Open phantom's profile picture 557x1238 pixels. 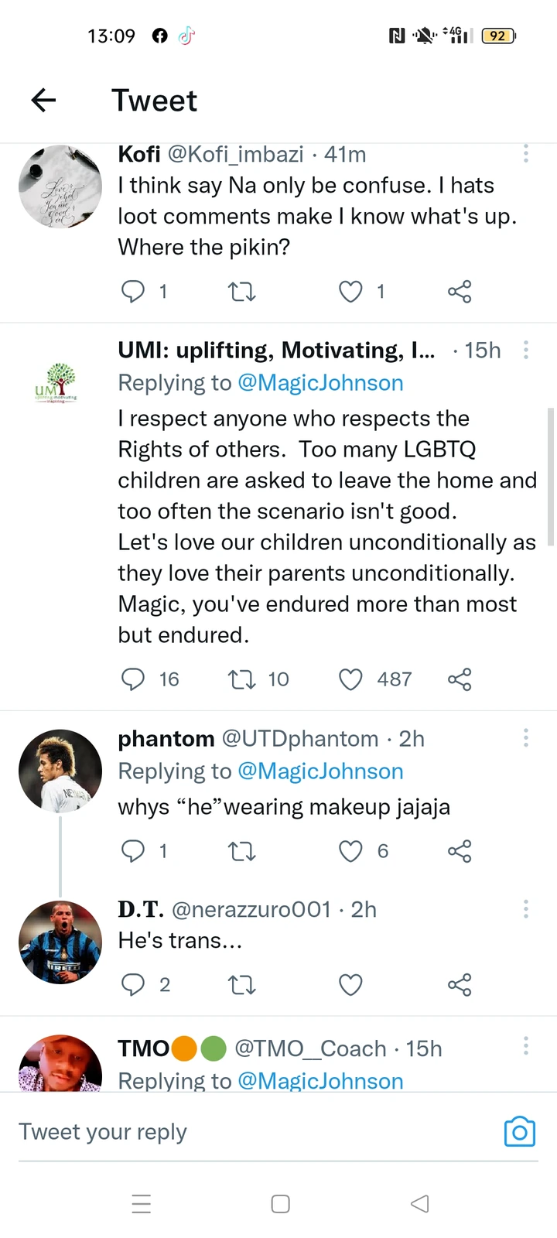pyautogui.click(x=60, y=771)
